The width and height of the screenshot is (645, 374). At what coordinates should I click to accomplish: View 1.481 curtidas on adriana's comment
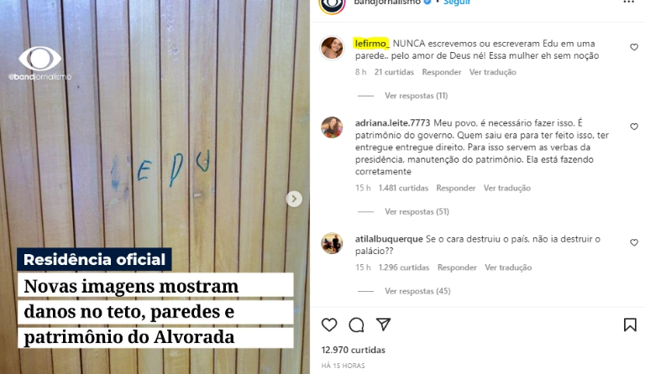point(403,188)
